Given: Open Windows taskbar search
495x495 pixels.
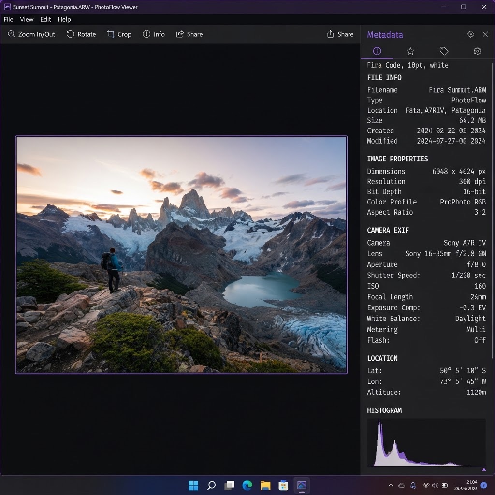Looking at the screenshot, I should (x=211, y=485).
